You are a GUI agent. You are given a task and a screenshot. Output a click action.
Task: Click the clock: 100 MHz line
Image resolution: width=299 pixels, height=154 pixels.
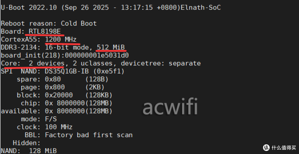45,127
